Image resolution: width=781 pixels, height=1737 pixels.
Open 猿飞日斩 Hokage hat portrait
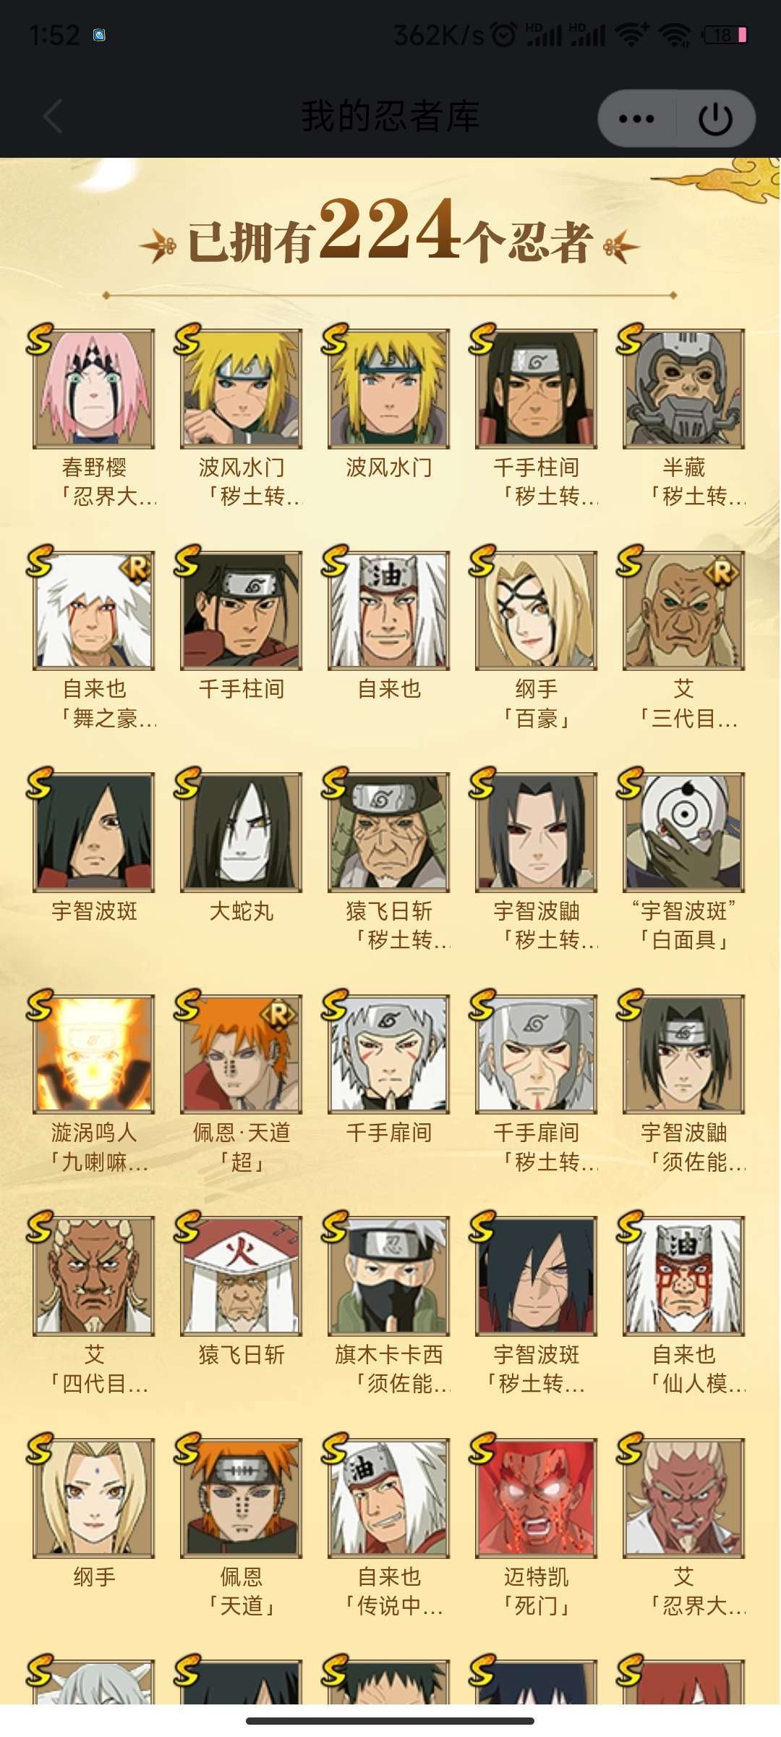click(242, 1276)
